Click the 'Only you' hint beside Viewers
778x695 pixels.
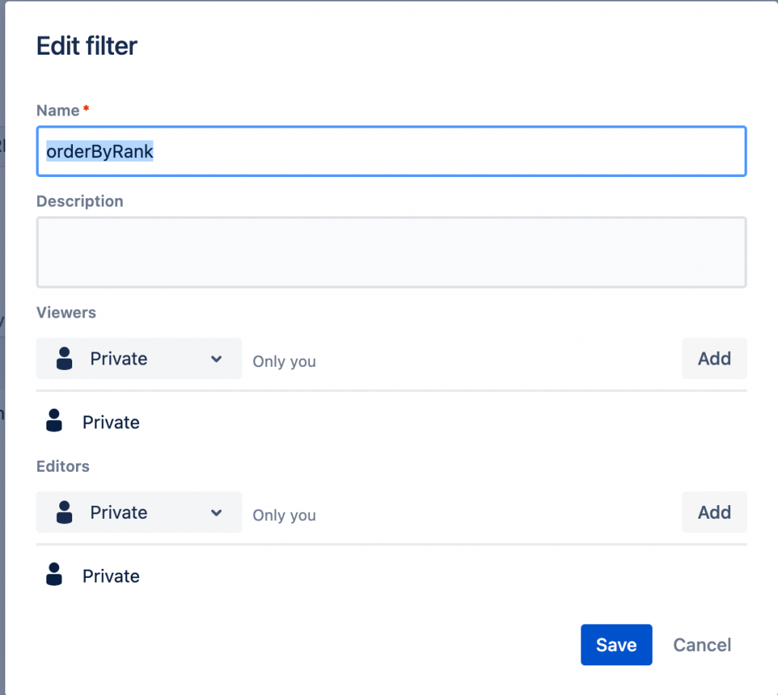(284, 362)
